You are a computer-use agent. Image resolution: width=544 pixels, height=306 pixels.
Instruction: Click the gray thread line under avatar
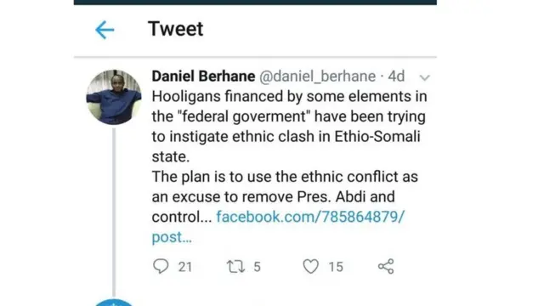pos(114,212)
